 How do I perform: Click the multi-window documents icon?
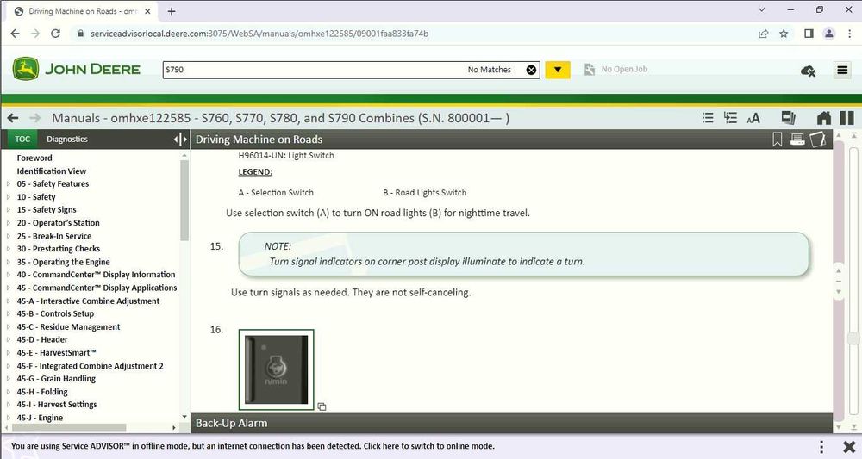click(x=789, y=117)
